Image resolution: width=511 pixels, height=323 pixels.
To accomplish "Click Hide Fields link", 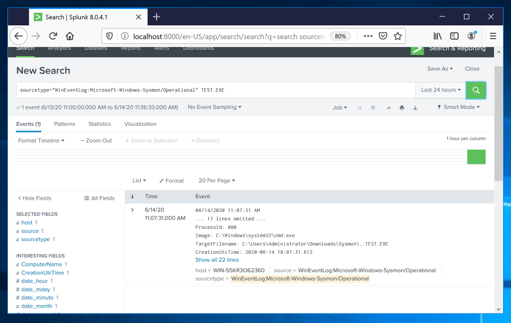I will [34, 198].
